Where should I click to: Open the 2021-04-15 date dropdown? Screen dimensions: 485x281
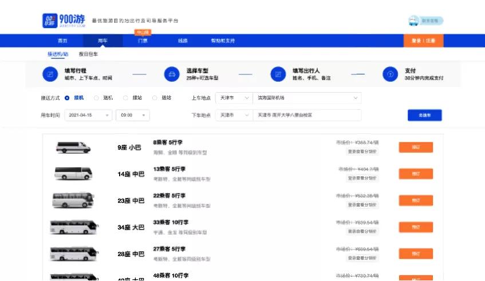[88, 115]
